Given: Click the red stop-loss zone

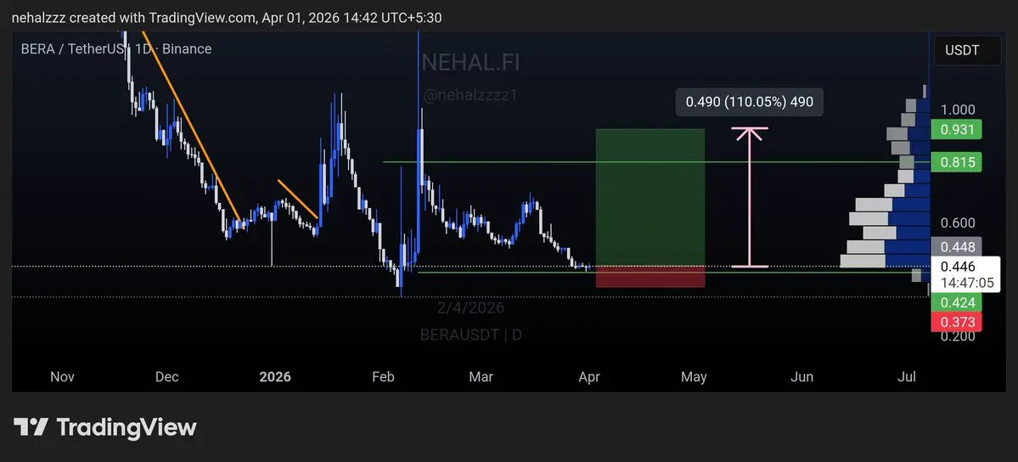Looking at the screenshot, I should pyautogui.click(x=650, y=277).
